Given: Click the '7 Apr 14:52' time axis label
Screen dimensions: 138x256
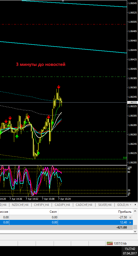Looking at the screenshot, I should click(32, 199).
